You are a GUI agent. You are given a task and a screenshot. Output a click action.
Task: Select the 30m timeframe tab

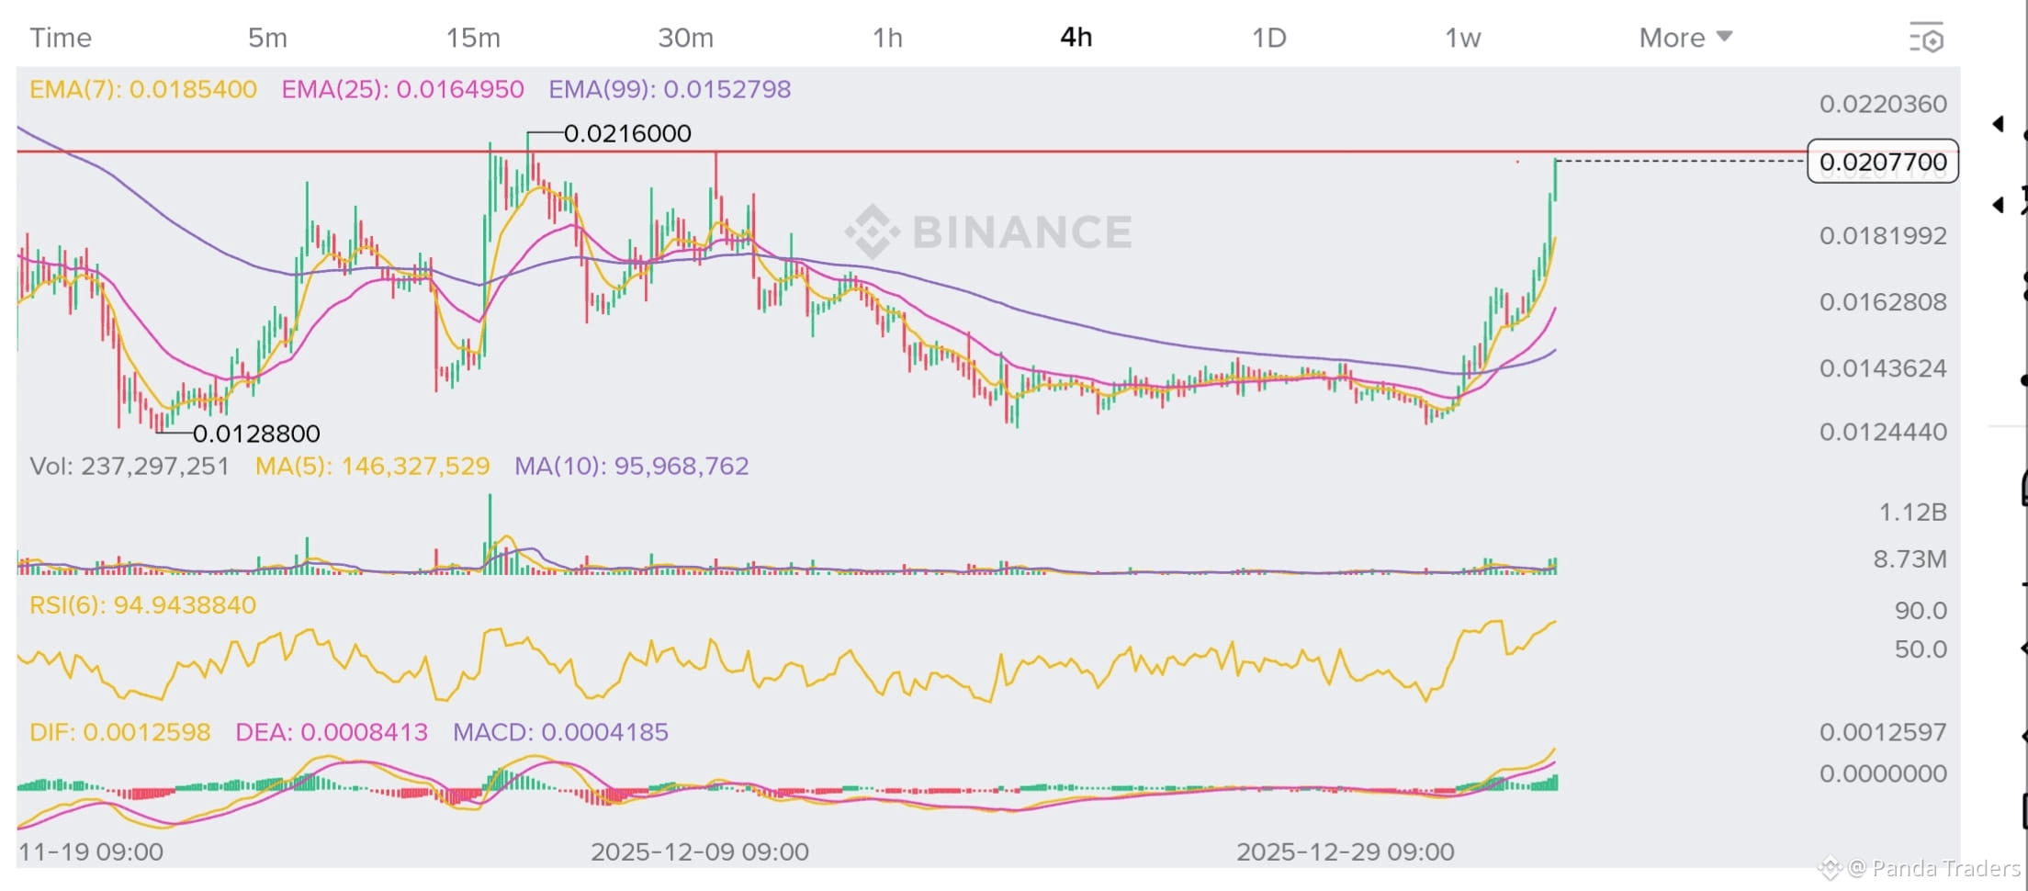(x=685, y=38)
